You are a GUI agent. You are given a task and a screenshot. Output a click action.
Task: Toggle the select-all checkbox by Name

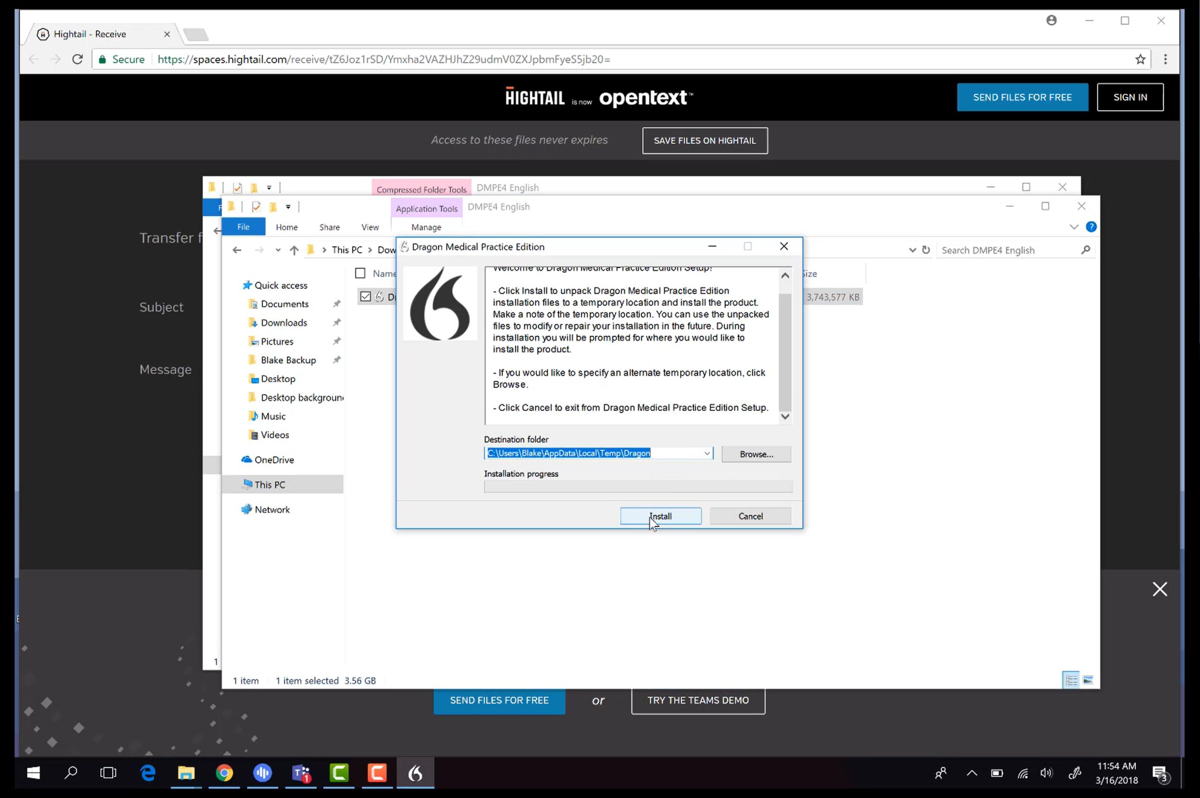(360, 273)
